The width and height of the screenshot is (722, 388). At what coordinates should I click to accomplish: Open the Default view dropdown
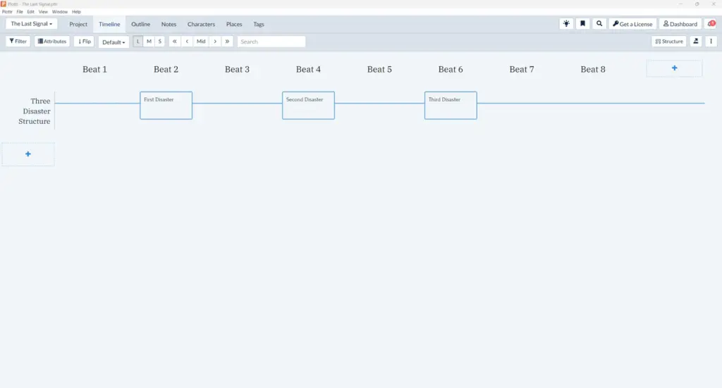click(114, 42)
